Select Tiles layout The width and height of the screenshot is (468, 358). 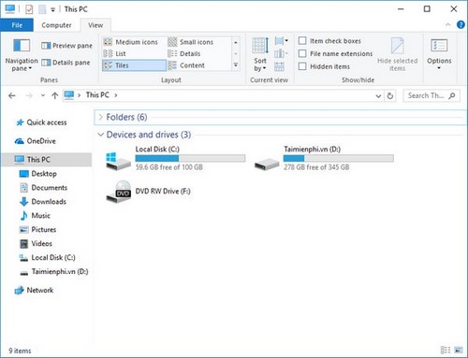(134, 65)
